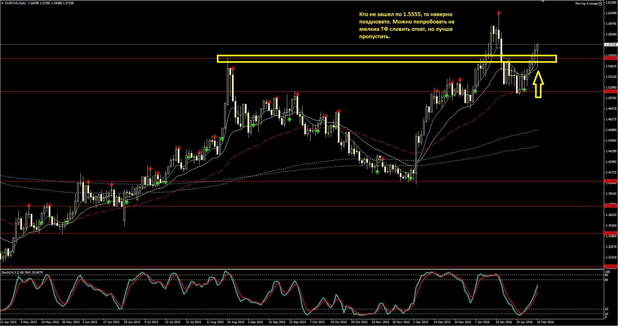This screenshot has height=326, width=618.
Task: Click price scale value 1.62385
Action: pyautogui.click(x=612, y=3)
